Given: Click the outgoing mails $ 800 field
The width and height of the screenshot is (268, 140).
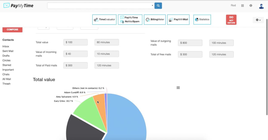Looking at the screenshot, I should [190, 43].
